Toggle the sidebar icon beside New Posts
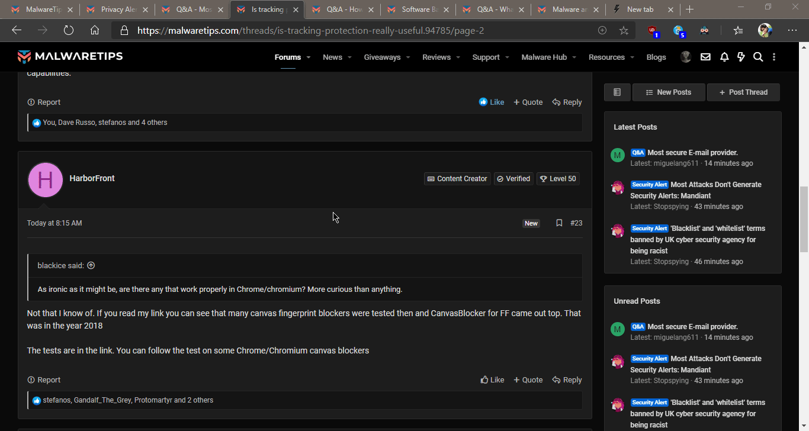 [x=617, y=92]
